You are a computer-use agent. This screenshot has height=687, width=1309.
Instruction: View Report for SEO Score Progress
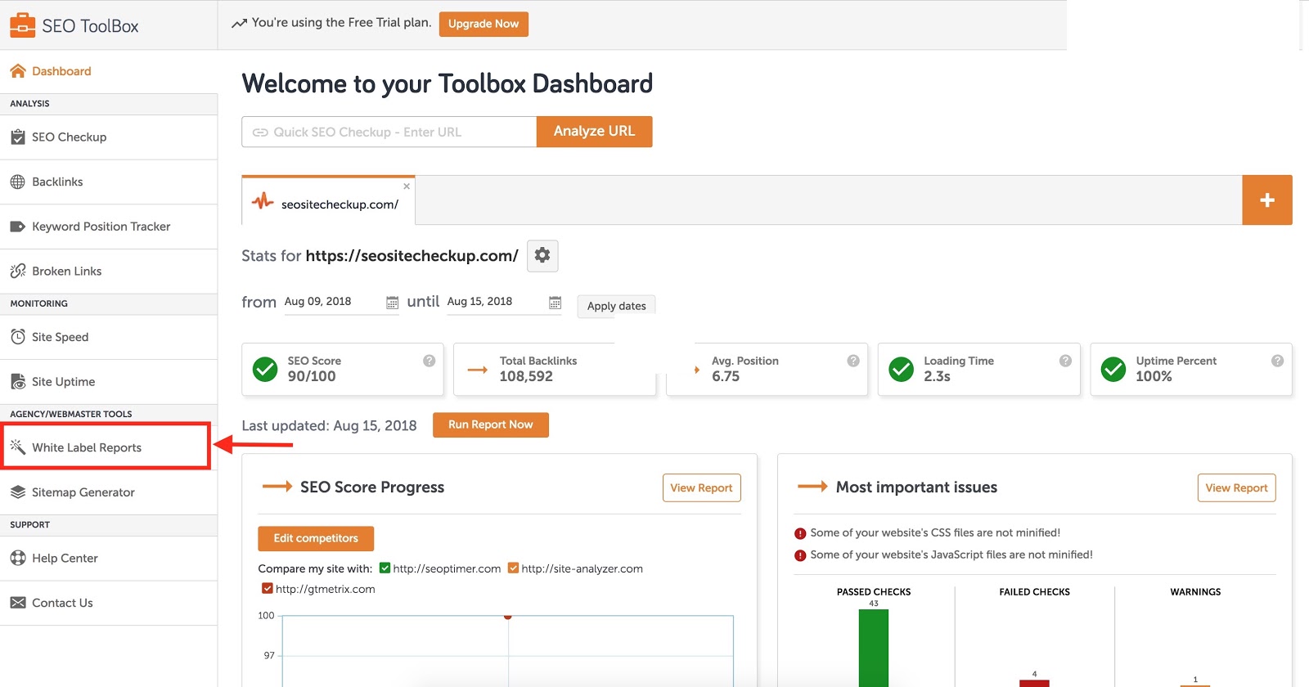pyautogui.click(x=701, y=487)
